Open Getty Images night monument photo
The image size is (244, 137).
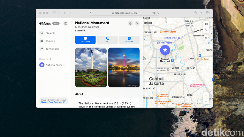coord(124,68)
